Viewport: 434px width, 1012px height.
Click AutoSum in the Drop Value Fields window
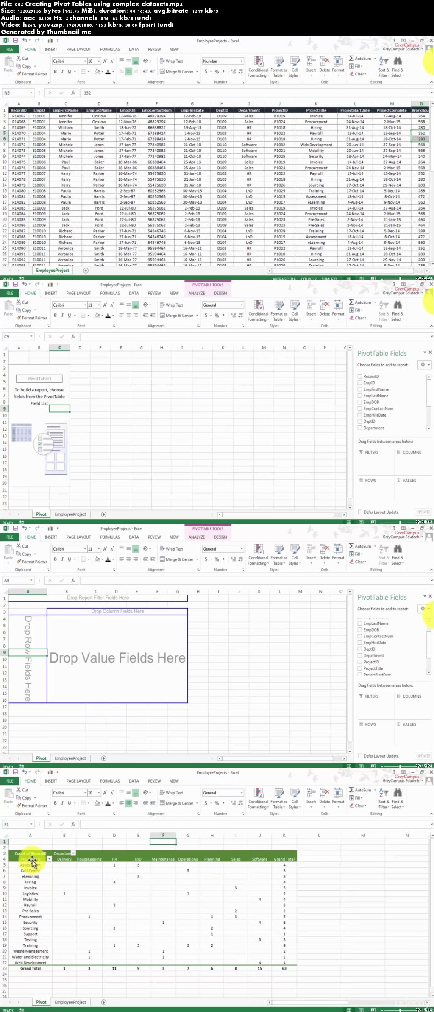[360, 546]
